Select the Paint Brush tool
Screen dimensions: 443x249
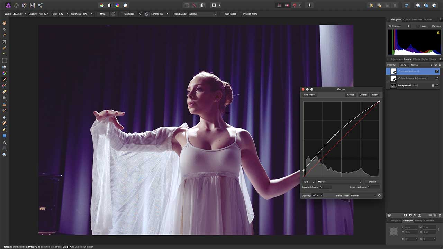[4, 79]
